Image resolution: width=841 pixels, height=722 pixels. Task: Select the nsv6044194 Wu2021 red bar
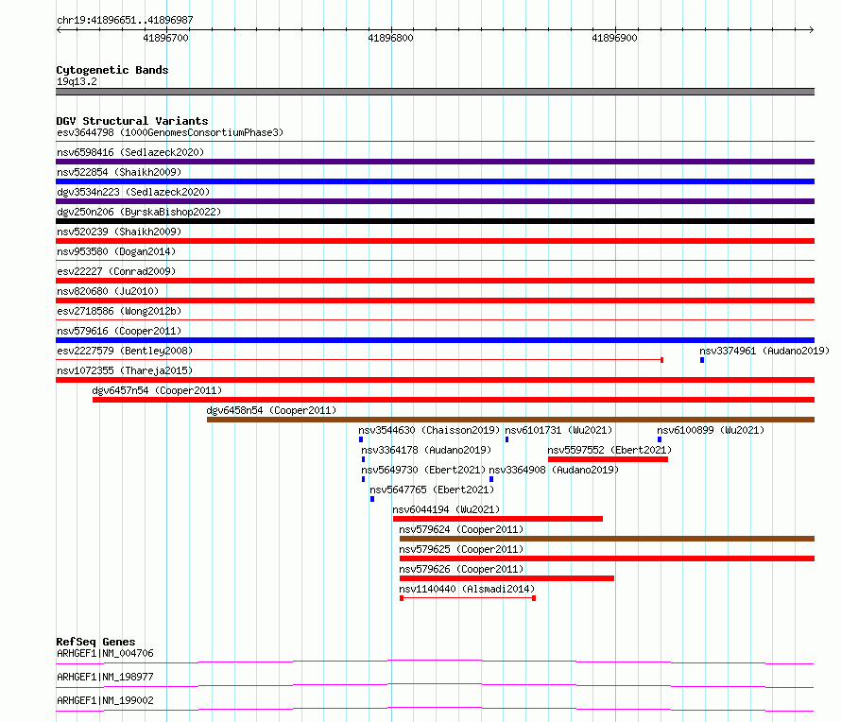(x=498, y=519)
